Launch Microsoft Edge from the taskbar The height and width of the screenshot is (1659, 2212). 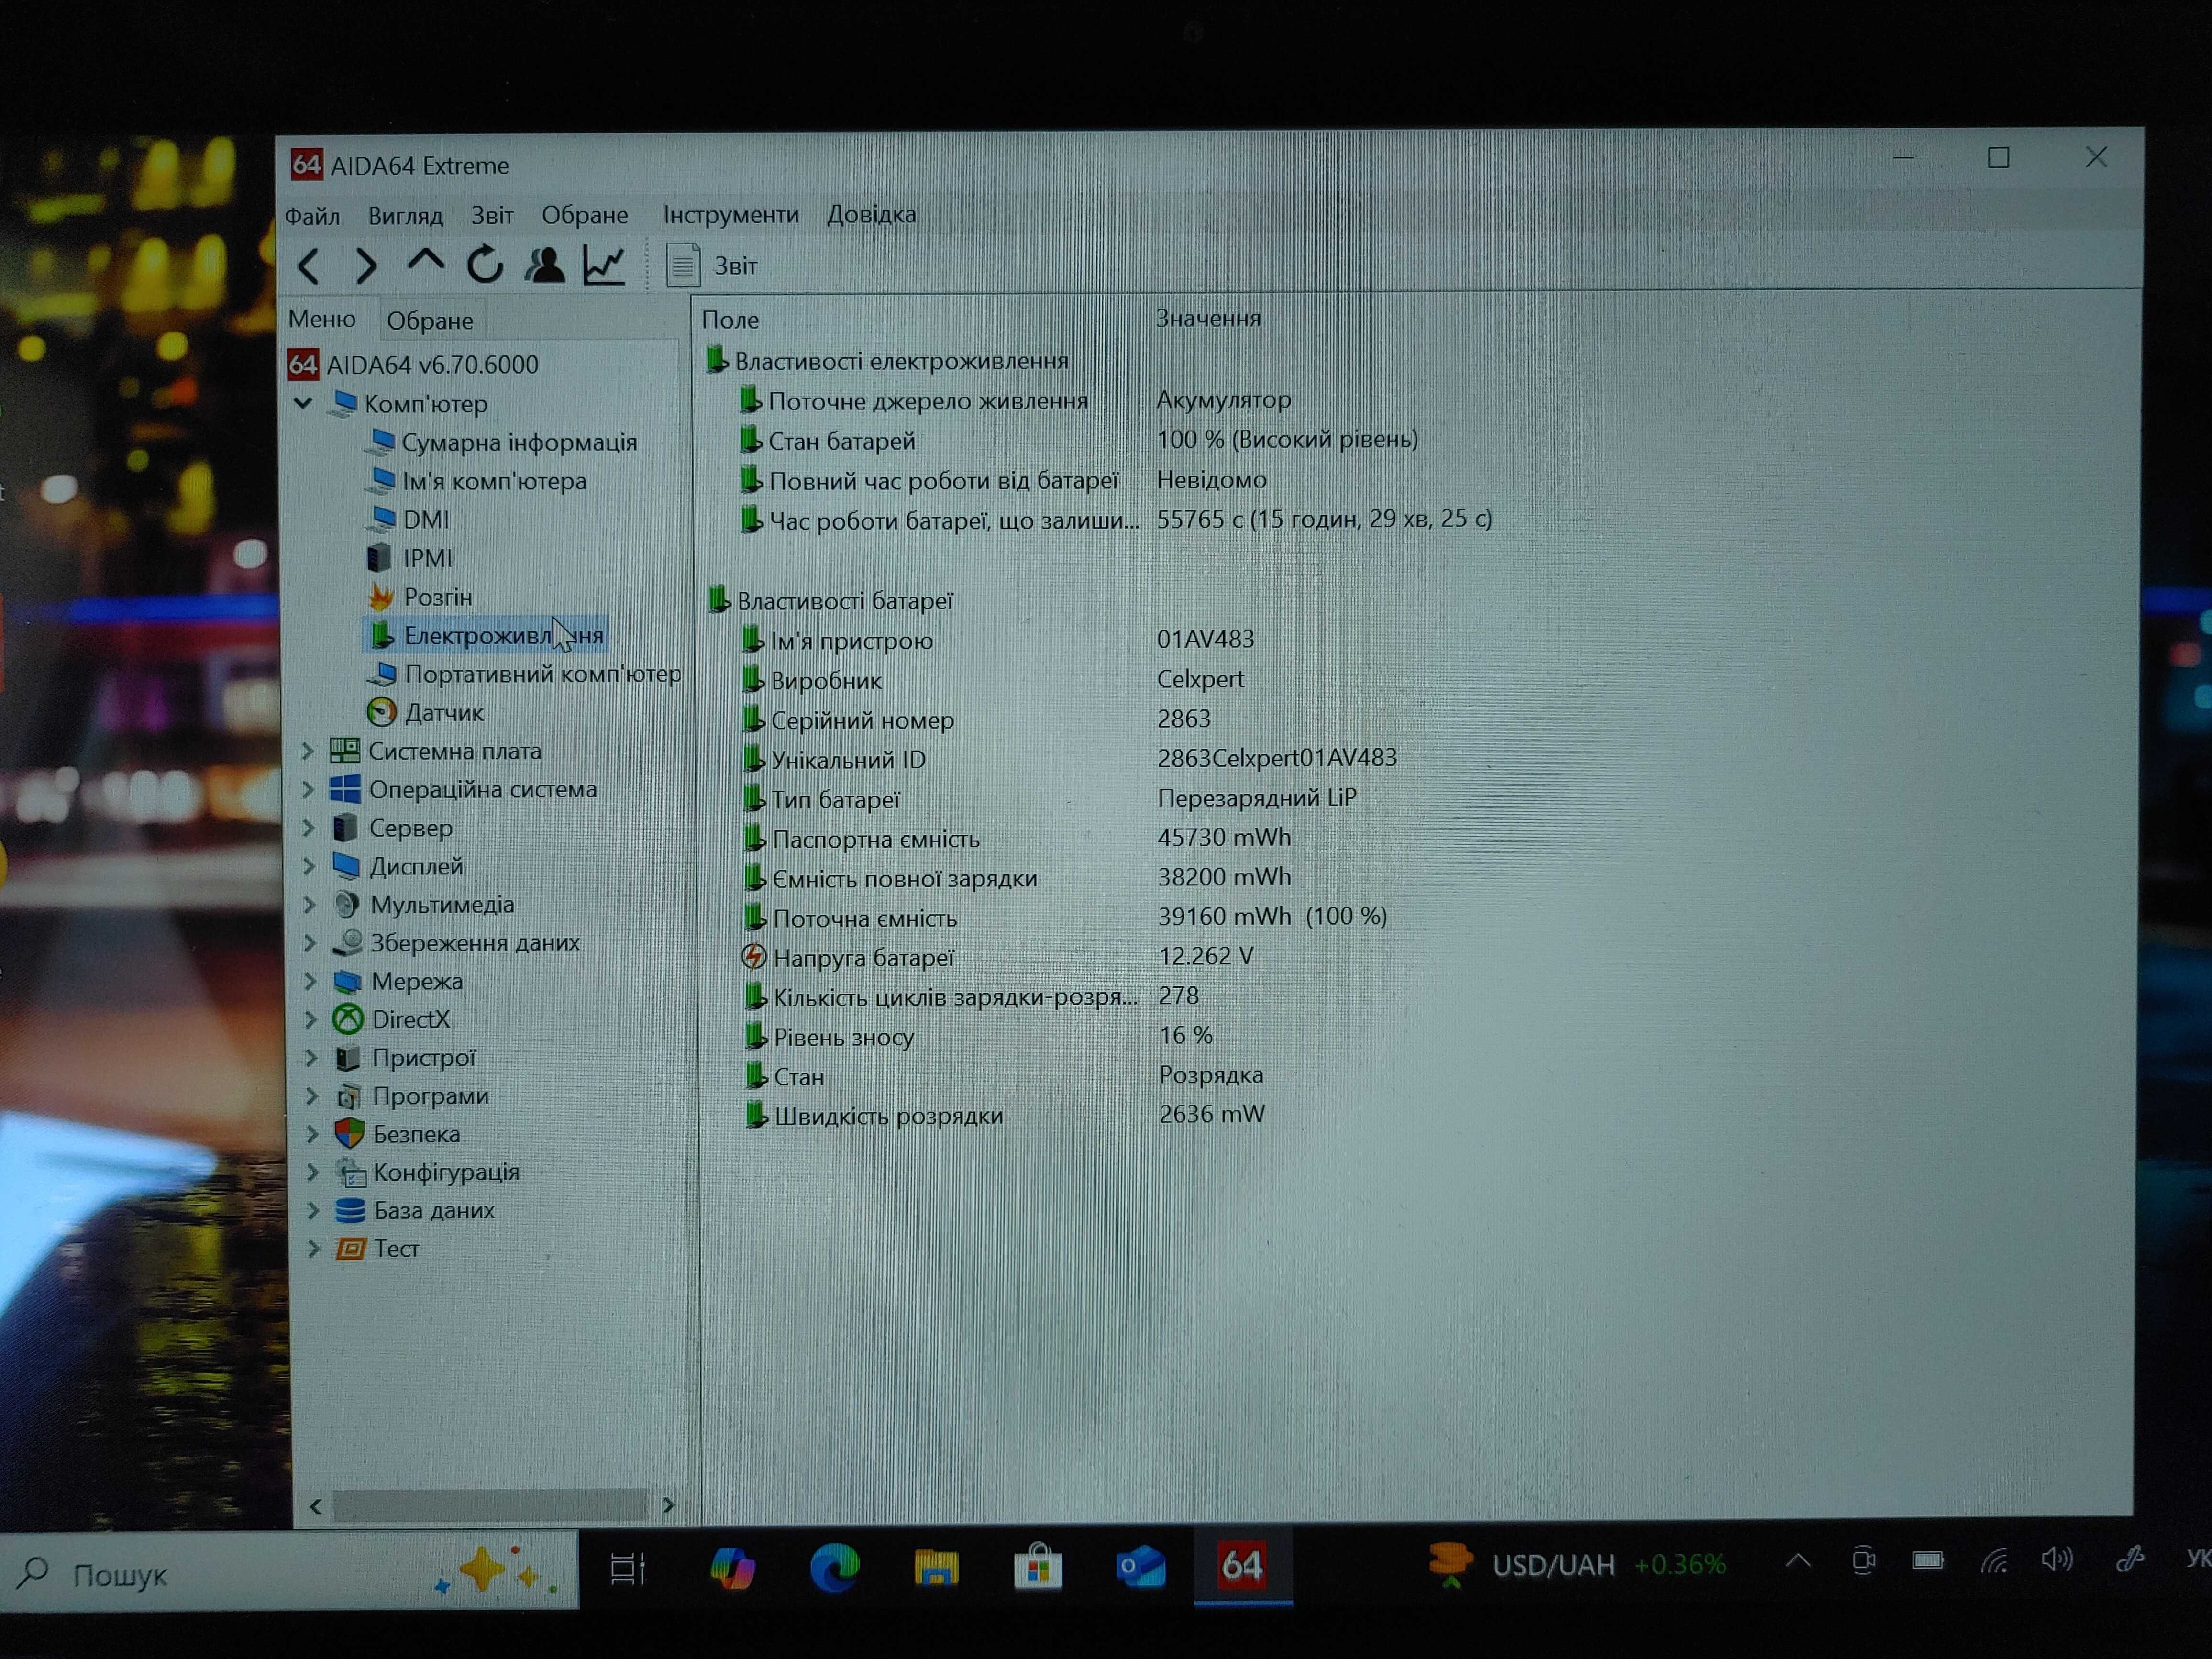click(834, 1567)
